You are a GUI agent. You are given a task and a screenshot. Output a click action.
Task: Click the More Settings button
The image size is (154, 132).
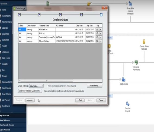94,86
